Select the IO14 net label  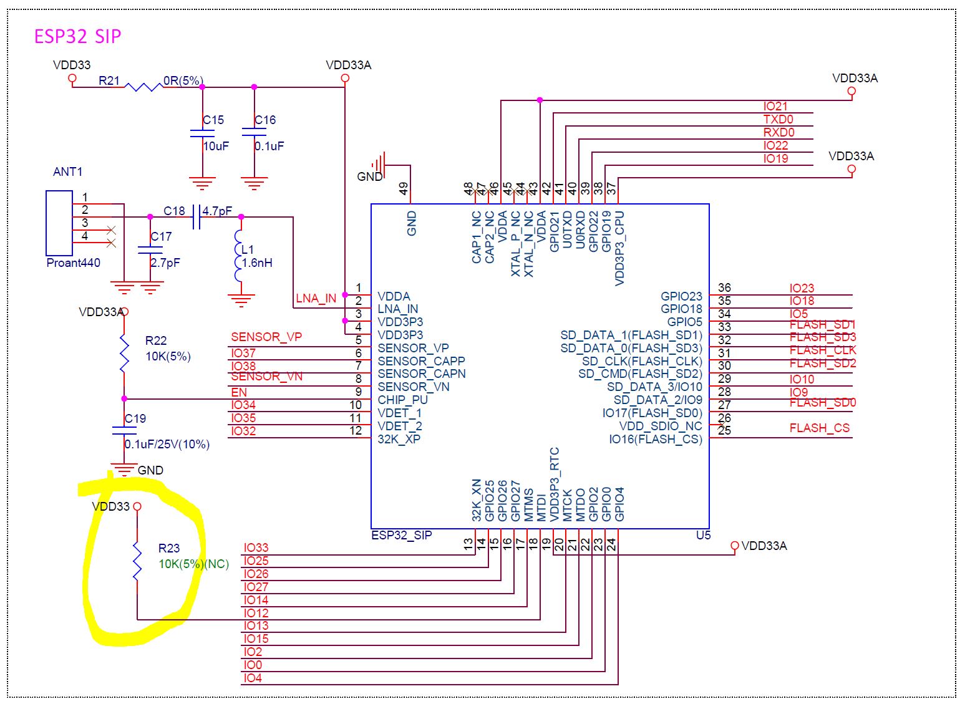click(256, 600)
